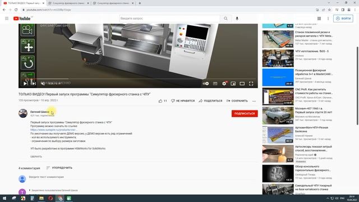
Task: Click the page vertical scrollbar
Action: point(357,86)
